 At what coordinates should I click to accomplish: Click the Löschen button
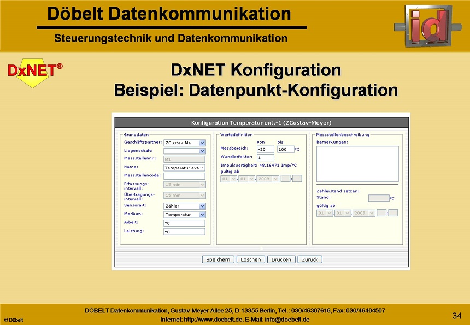point(251,259)
